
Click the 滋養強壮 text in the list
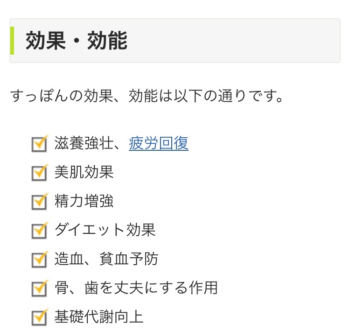click(84, 143)
